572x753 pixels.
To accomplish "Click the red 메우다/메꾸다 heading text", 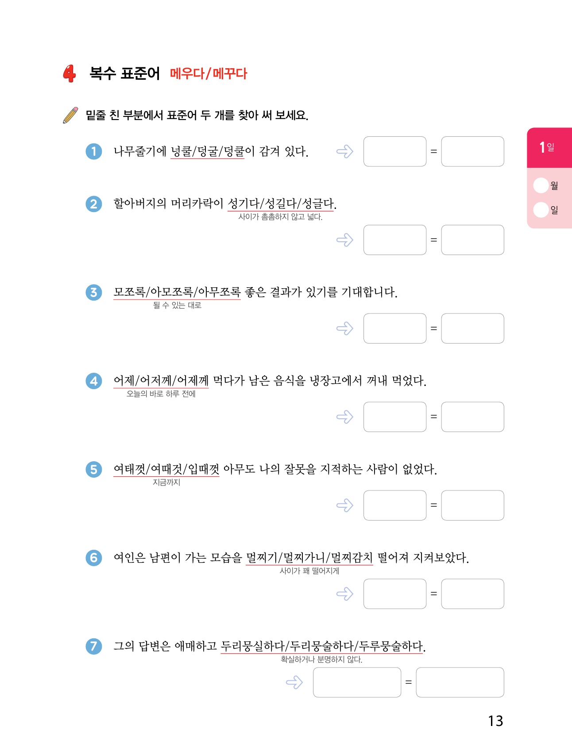I will (x=209, y=73).
